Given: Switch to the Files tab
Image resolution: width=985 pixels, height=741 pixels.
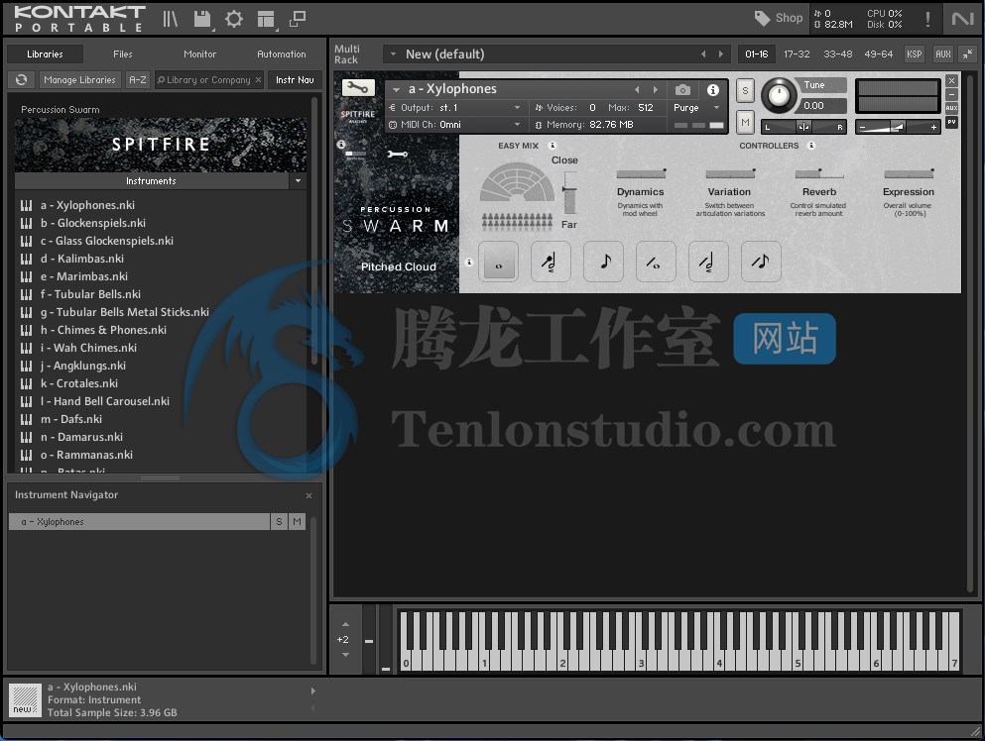Looking at the screenshot, I should (122, 53).
